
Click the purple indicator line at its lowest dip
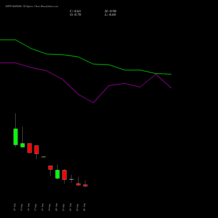(x=93, y=102)
